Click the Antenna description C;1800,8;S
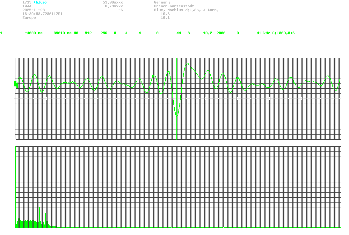 [283, 33]
